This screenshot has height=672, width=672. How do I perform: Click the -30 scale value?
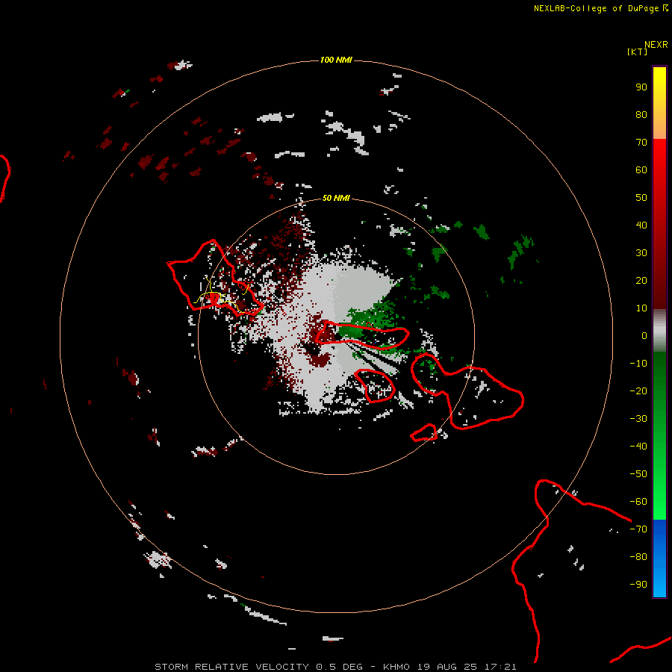coord(638,419)
